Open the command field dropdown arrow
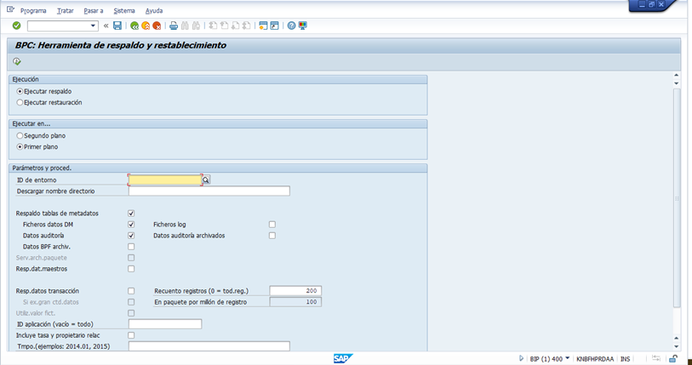This screenshot has width=692, height=365. 94,26
